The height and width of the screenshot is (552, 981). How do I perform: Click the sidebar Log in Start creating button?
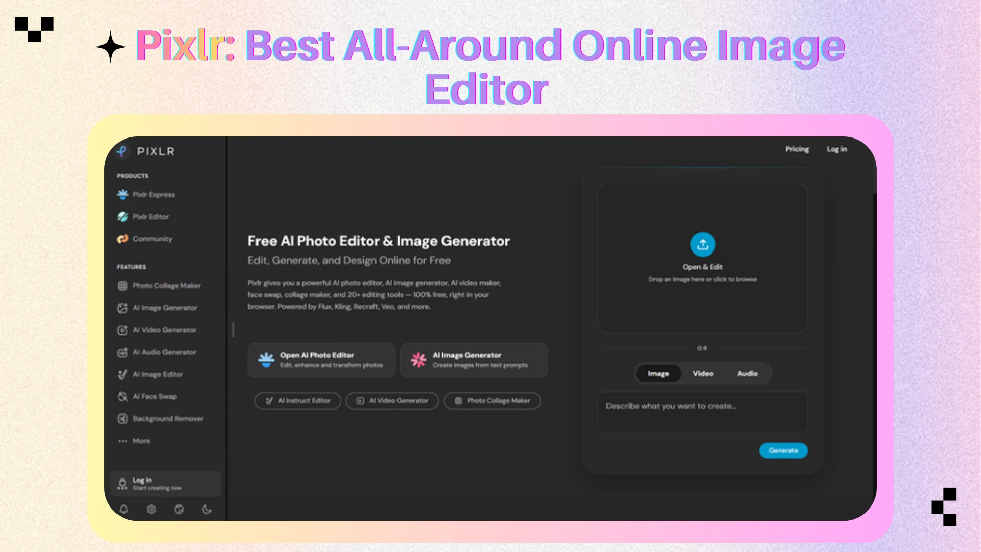pos(165,484)
